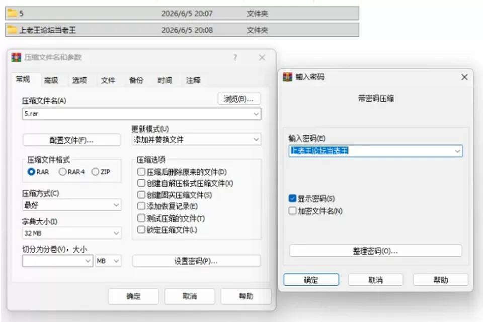Open the volume size unit MB dropdown
Screen dimensions: 483x322
coord(108,261)
